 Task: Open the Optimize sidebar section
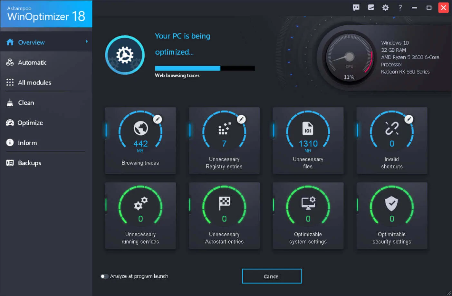click(x=46, y=122)
